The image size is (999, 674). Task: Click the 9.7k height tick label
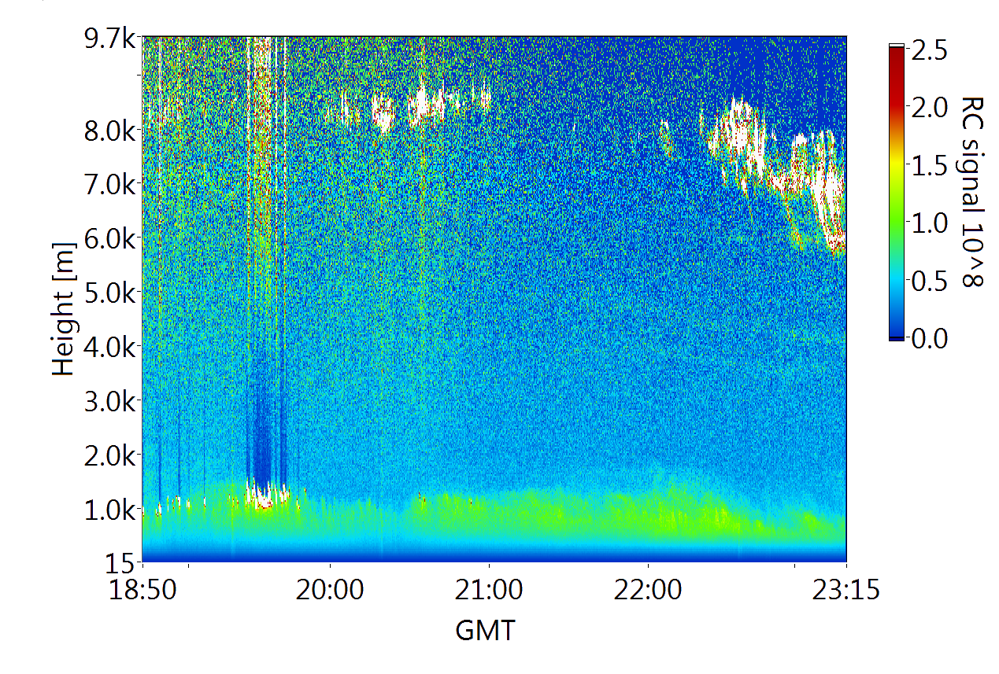pyautogui.click(x=109, y=38)
